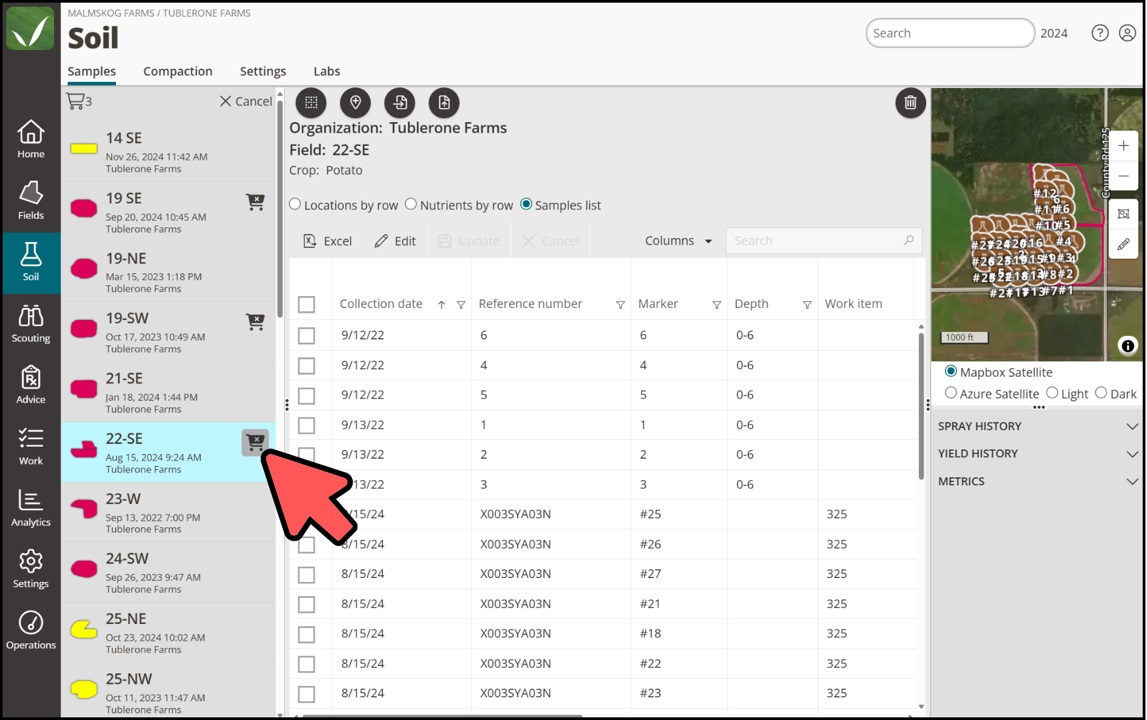Click the yellow 25-NW field shape
Image resolution: width=1147 pixels, height=720 pixels.
84,689
